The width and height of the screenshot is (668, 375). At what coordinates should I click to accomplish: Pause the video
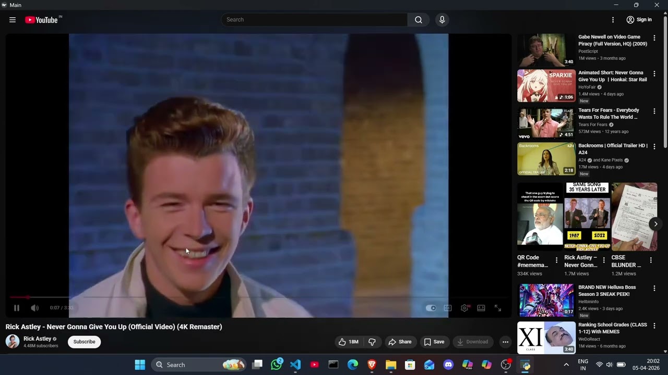17,308
